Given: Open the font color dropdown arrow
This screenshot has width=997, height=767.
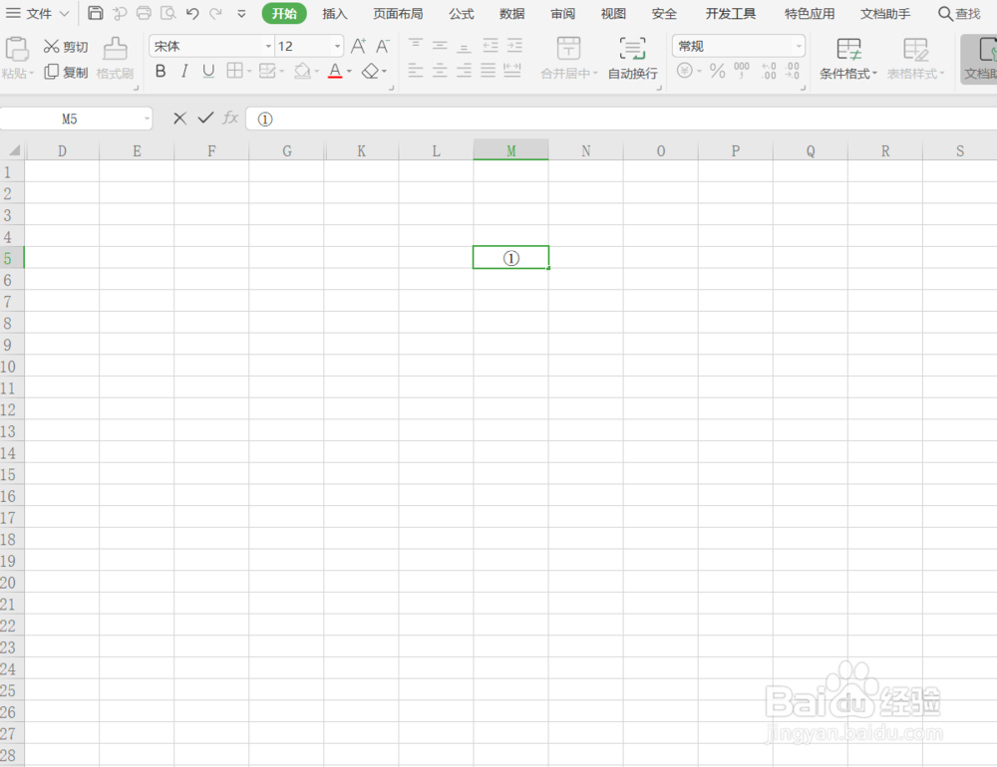Looking at the screenshot, I should (349, 71).
